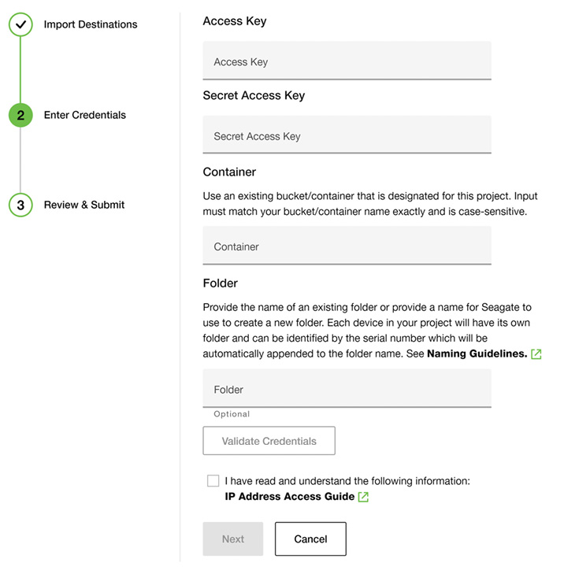Open external link icon beside IP Address Access Guide

click(x=363, y=497)
